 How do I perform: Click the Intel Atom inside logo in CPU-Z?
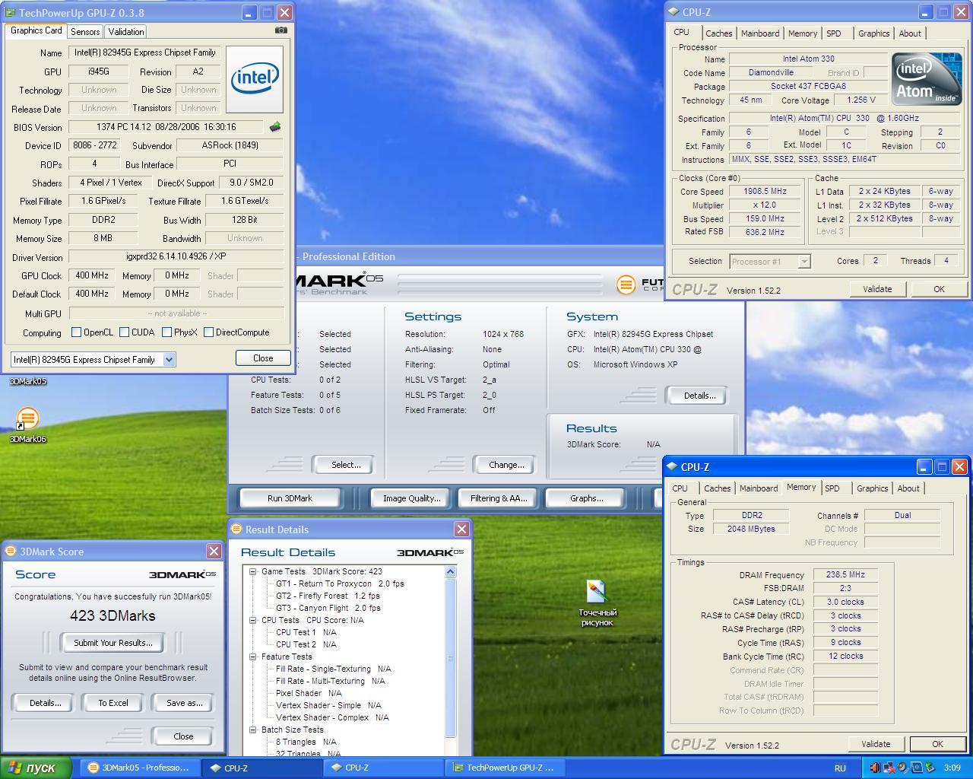click(x=927, y=78)
